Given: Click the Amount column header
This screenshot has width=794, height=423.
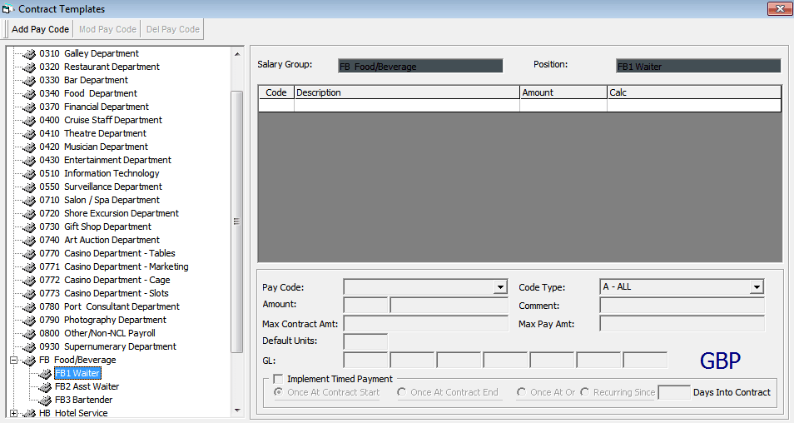Looking at the screenshot, I should [563, 92].
